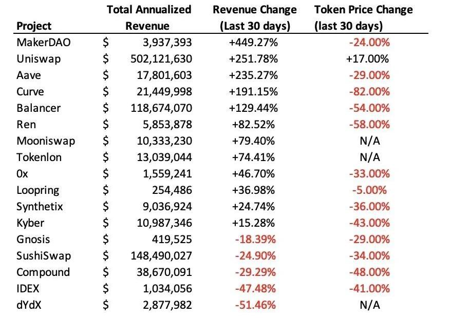
Task: Click Curve's -82.00% token price change
Action: (x=369, y=92)
